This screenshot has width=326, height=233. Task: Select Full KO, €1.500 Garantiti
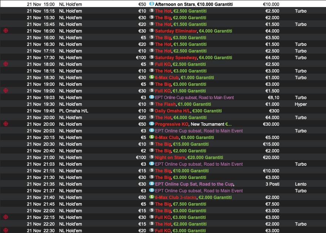tap(181, 91)
